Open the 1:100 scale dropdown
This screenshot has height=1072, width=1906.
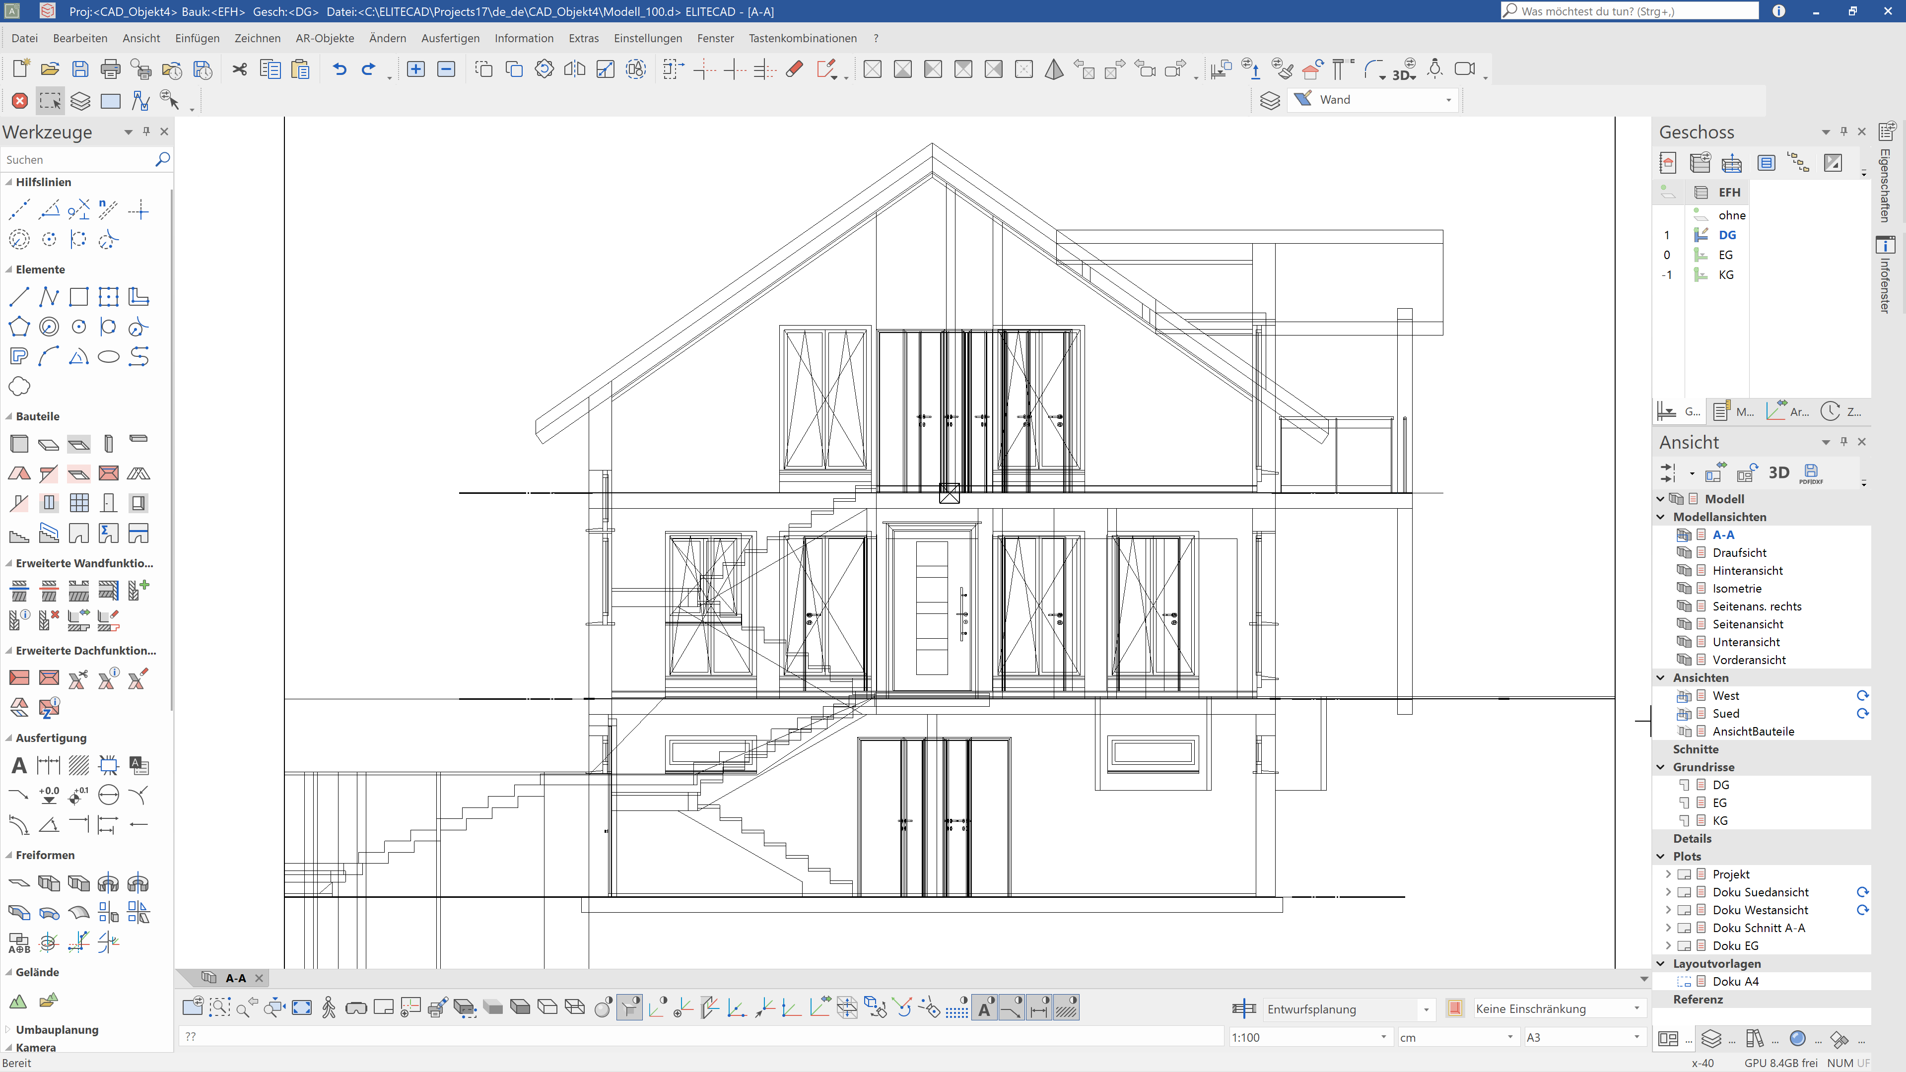click(x=1383, y=1037)
